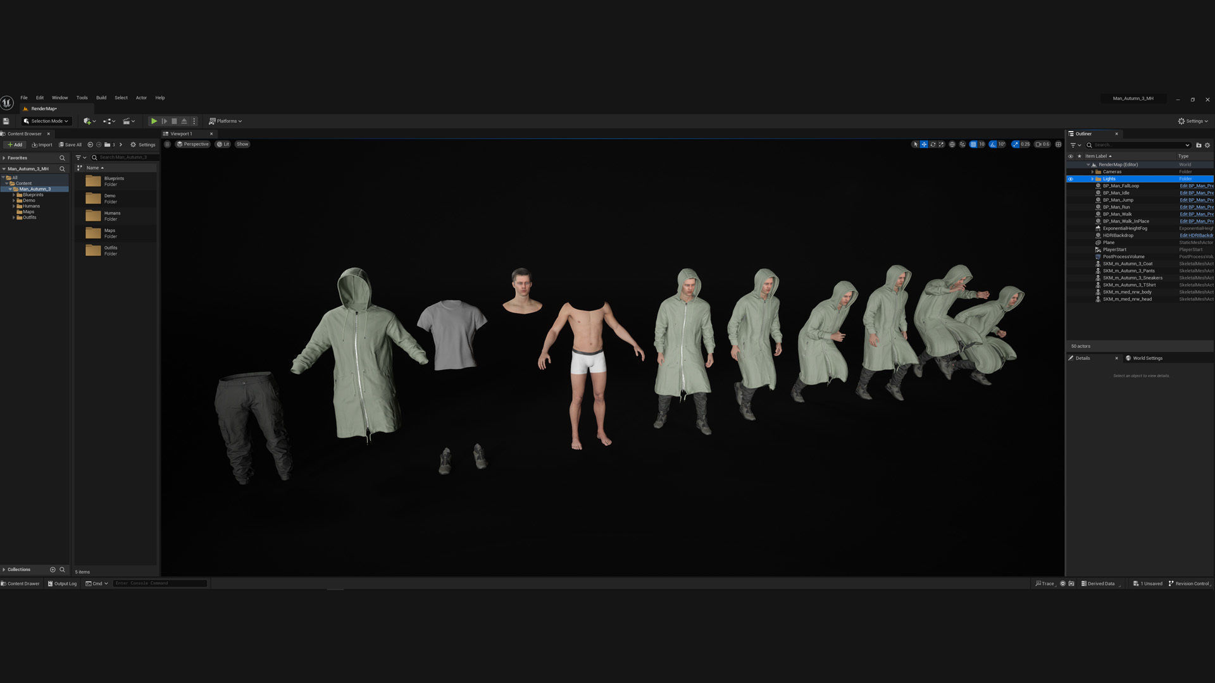Image resolution: width=1215 pixels, height=683 pixels.
Task: Open the Blueprints toolbar dropdown
Action: 109,121
